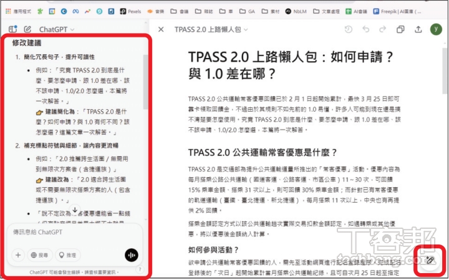The image size is (449, 280).
Task: Click the chat panel vertical scrollbar
Action: [x=146, y=82]
